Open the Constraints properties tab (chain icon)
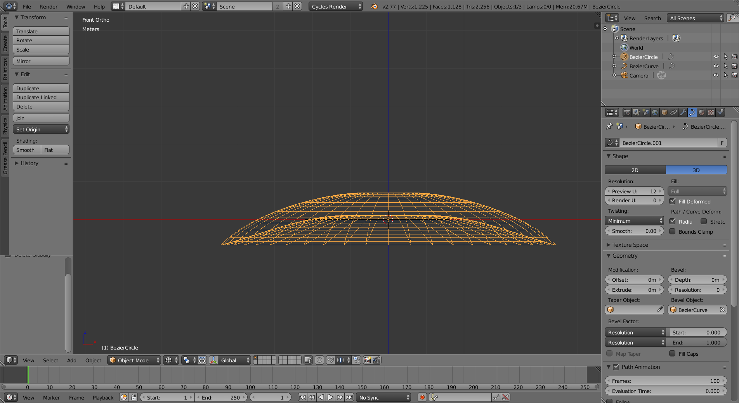Screen dimensions: 739x403 (x=674, y=112)
